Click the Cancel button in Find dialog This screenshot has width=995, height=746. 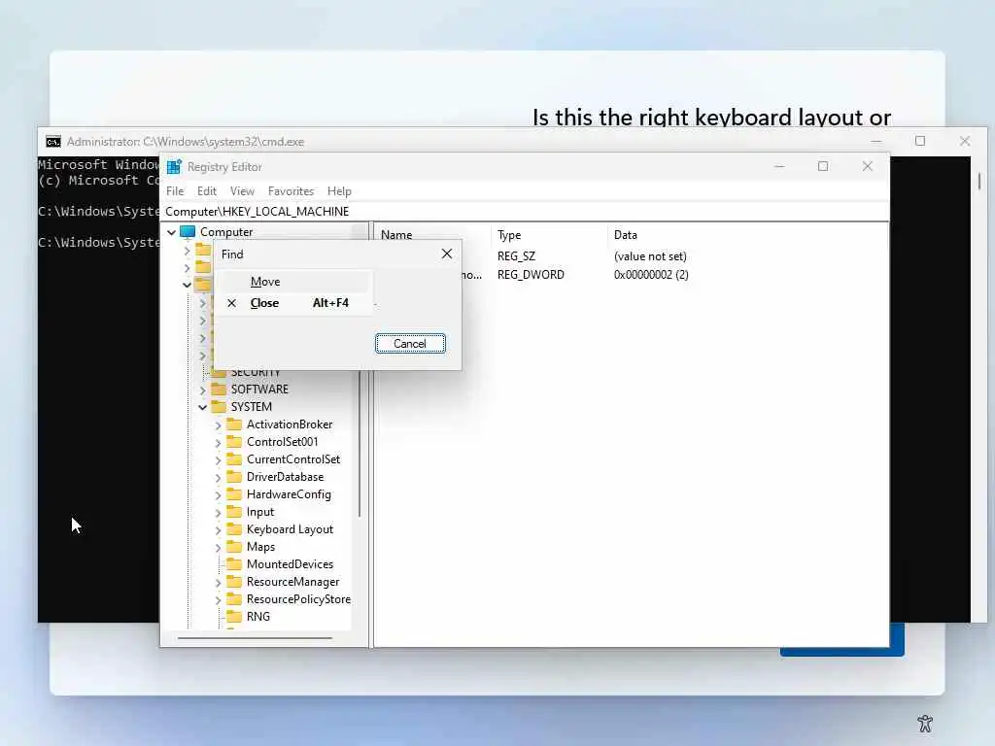[410, 343]
